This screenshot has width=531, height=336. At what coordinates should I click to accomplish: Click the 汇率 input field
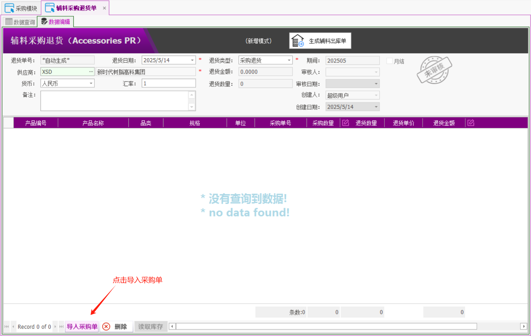[168, 83]
